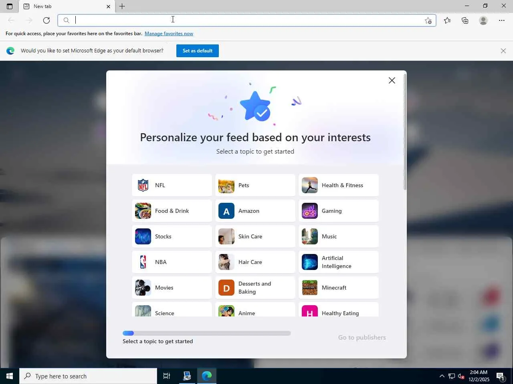Select the Stocks topic
The height and width of the screenshot is (384, 513).
[172, 236]
